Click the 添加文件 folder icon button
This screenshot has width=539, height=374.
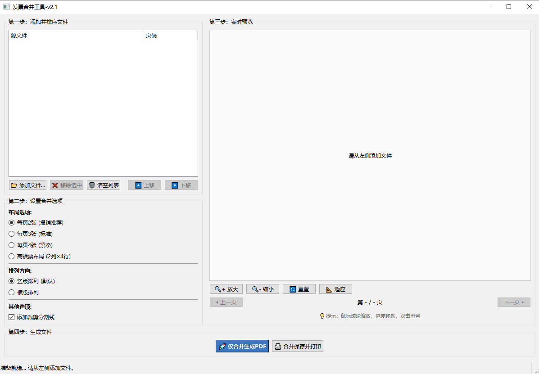click(27, 185)
